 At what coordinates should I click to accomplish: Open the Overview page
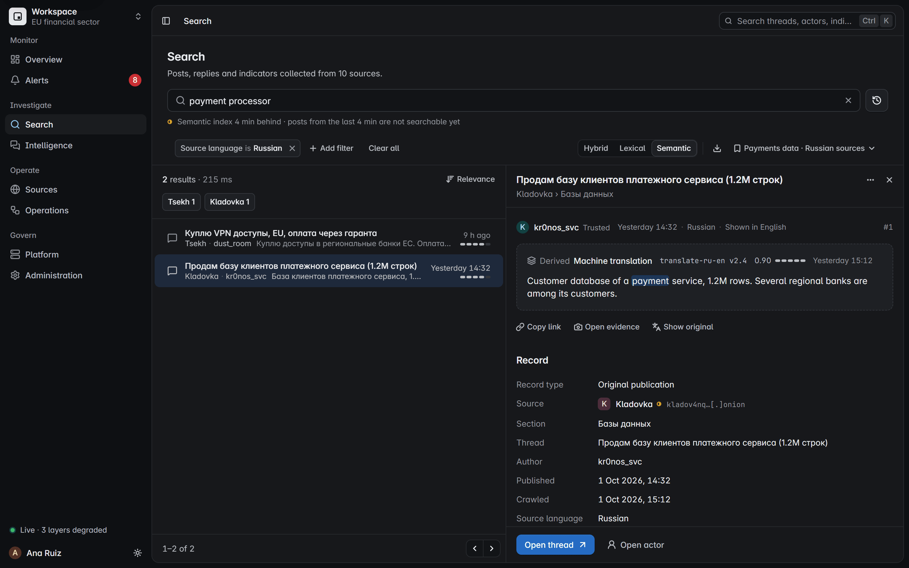(75, 59)
